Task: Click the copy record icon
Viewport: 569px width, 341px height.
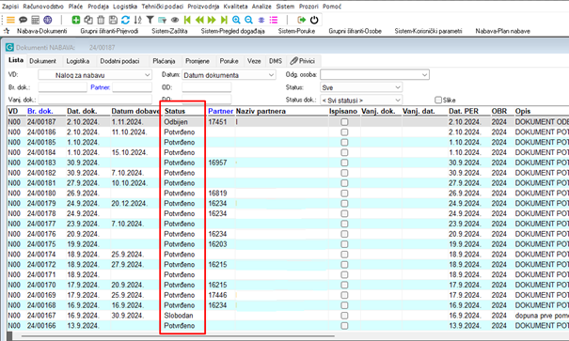Action: coord(88,20)
